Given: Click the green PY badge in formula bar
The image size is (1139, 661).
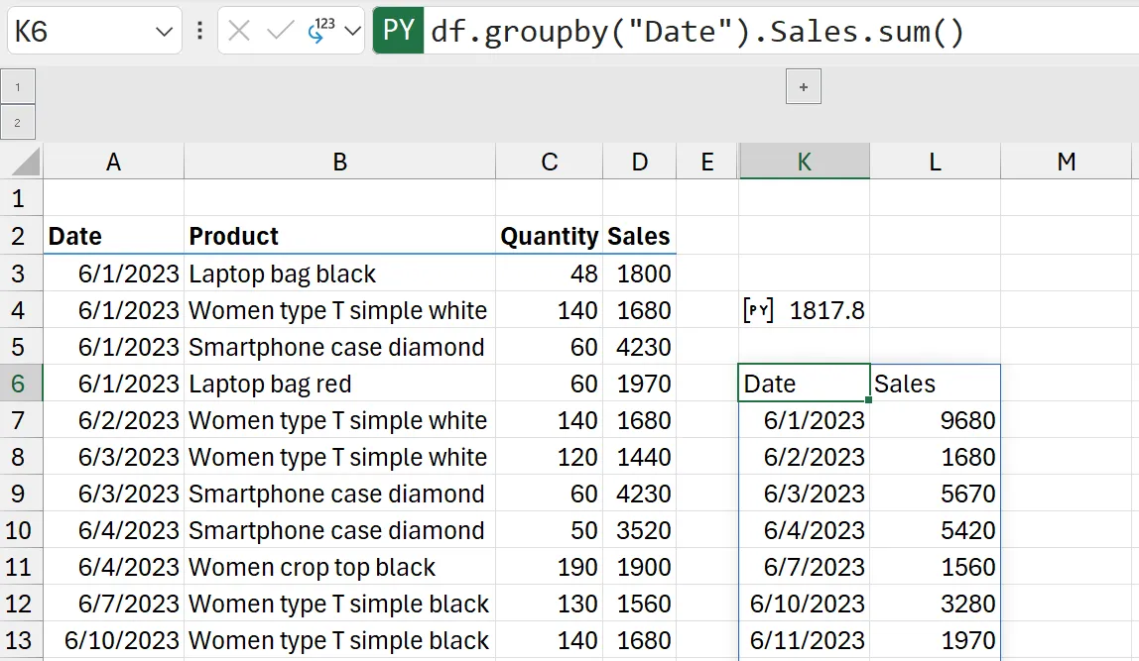Looking at the screenshot, I should tap(398, 32).
